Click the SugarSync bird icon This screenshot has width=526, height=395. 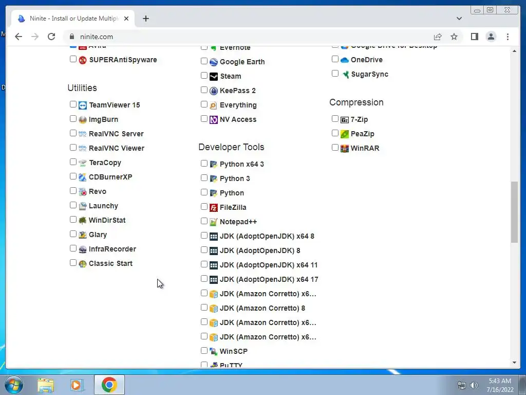point(345,75)
